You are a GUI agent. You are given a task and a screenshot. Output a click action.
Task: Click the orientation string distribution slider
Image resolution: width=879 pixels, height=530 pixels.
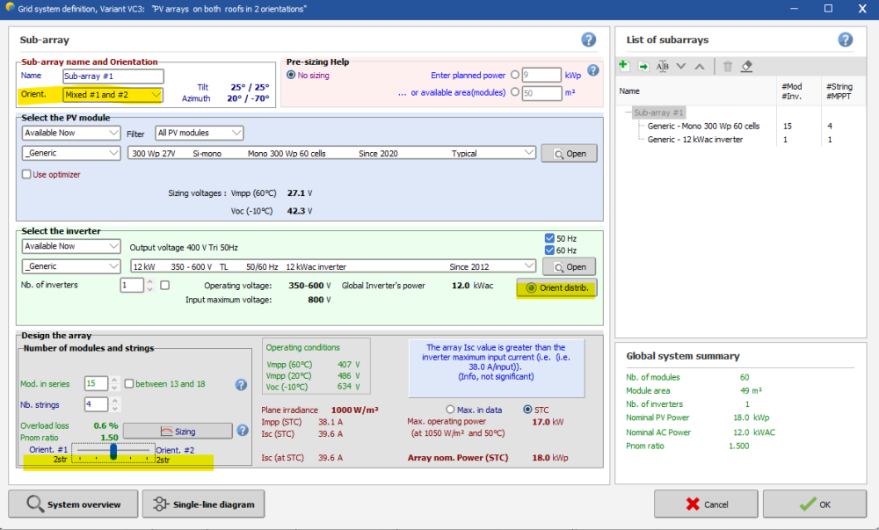tap(113, 451)
